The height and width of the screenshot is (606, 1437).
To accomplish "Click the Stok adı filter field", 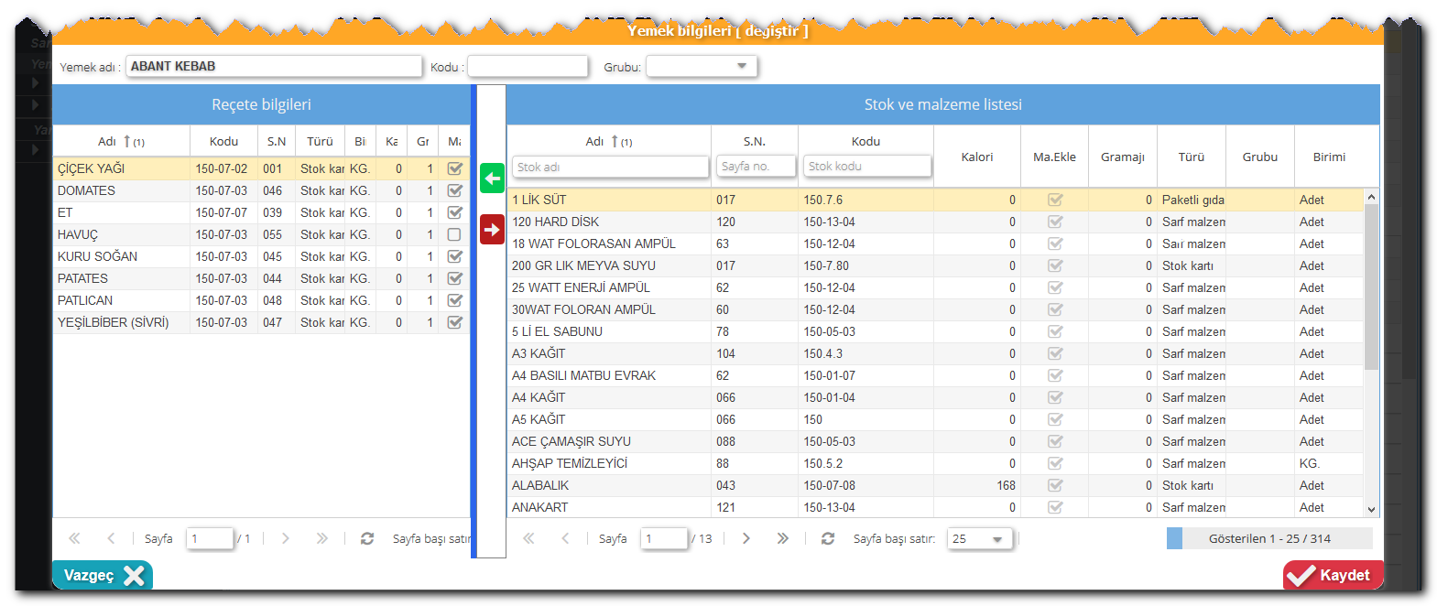I will [x=610, y=167].
